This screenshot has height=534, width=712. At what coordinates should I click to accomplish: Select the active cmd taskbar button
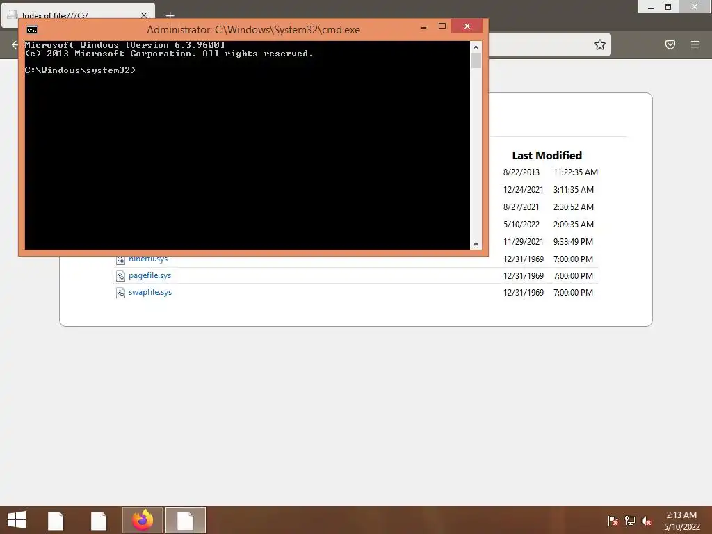tap(185, 520)
